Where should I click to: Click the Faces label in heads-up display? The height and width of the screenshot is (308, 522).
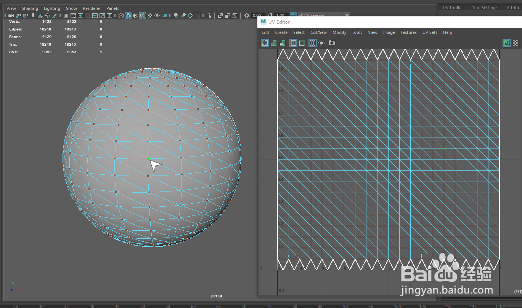tap(15, 37)
